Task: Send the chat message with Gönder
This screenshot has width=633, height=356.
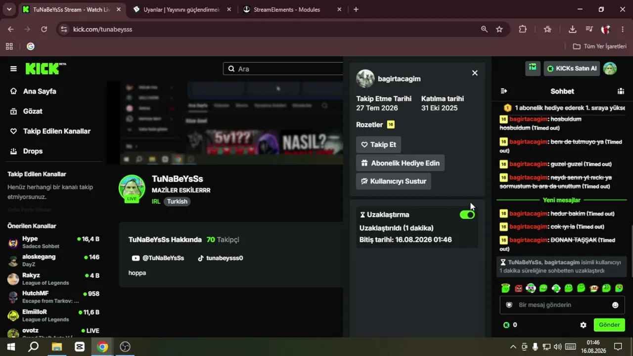Action: coord(609,325)
